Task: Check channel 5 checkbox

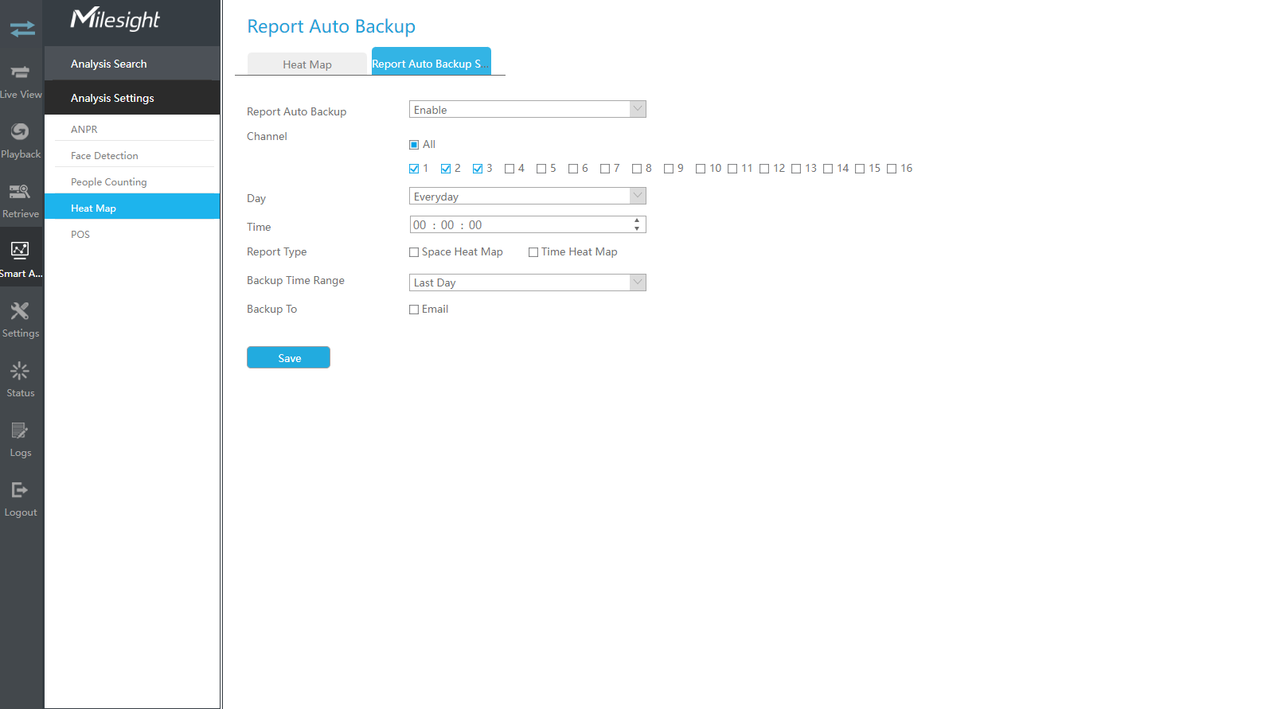Action: (541, 169)
